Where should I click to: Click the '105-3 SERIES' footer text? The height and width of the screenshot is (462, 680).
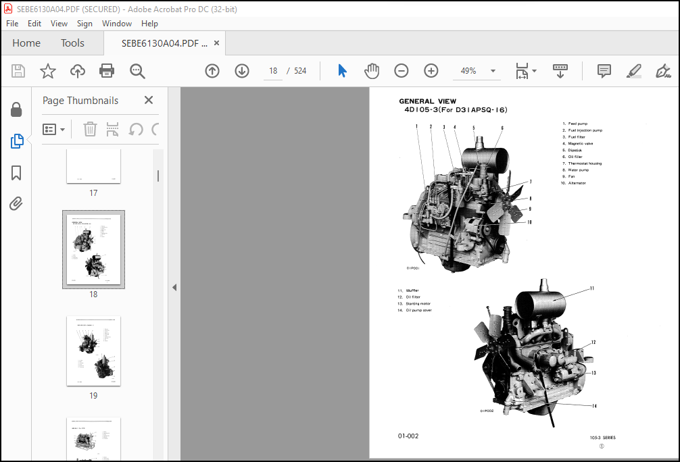coord(602,438)
